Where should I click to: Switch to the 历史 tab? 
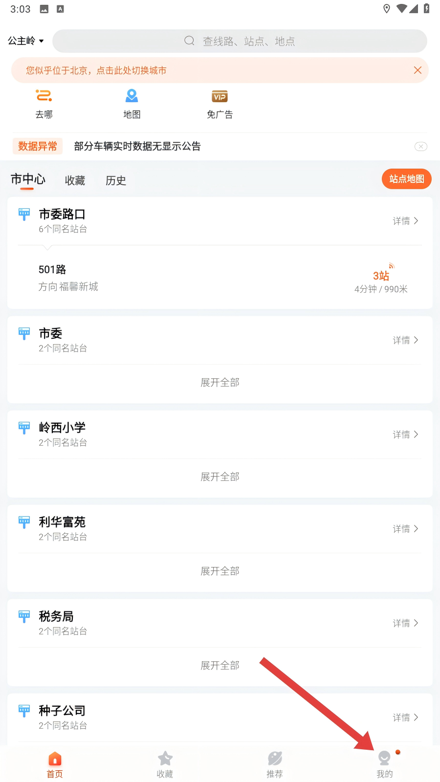pyautogui.click(x=116, y=181)
